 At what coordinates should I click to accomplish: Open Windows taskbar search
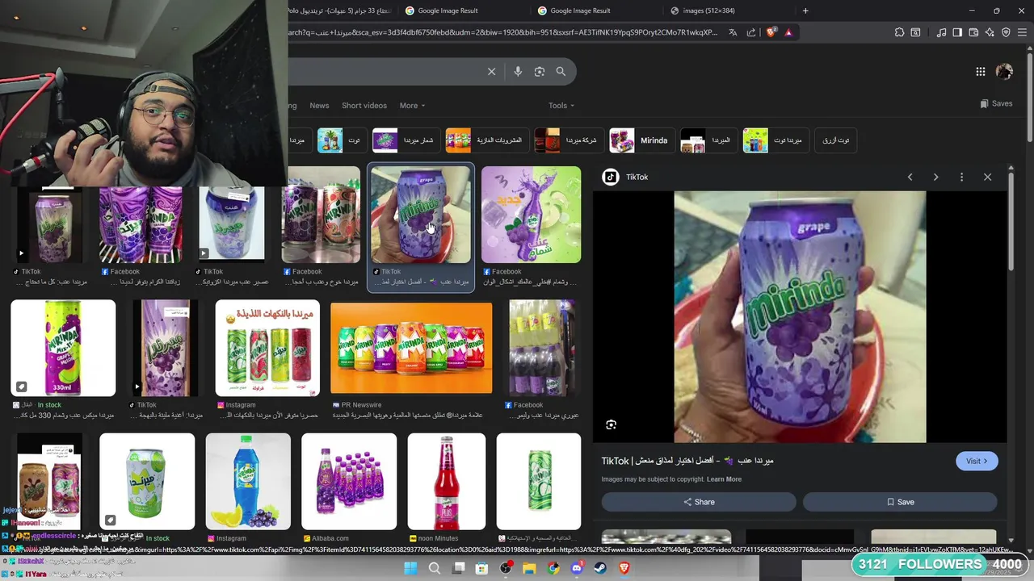(x=435, y=568)
